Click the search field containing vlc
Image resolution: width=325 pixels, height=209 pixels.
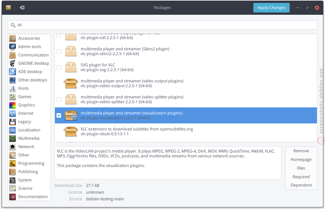click(x=162, y=25)
